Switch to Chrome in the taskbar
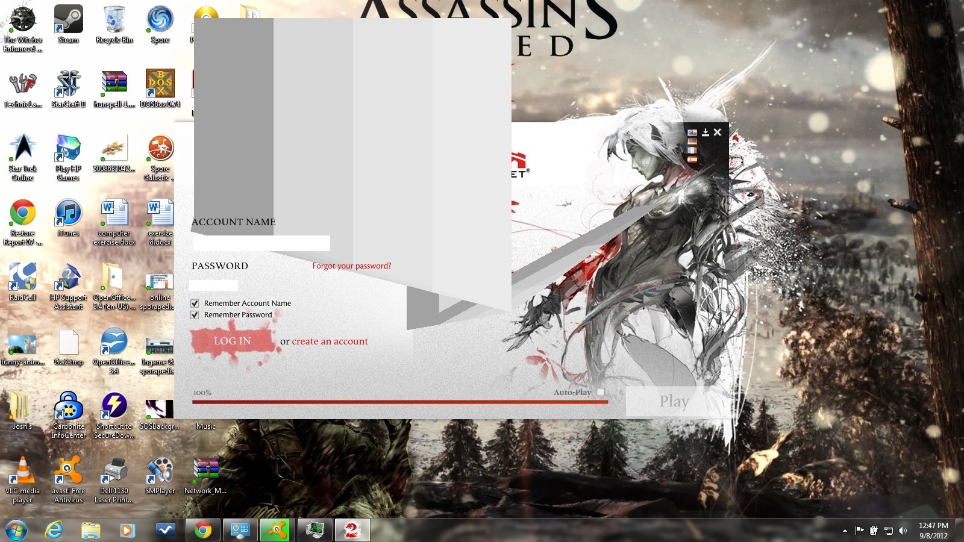 point(203,531)
